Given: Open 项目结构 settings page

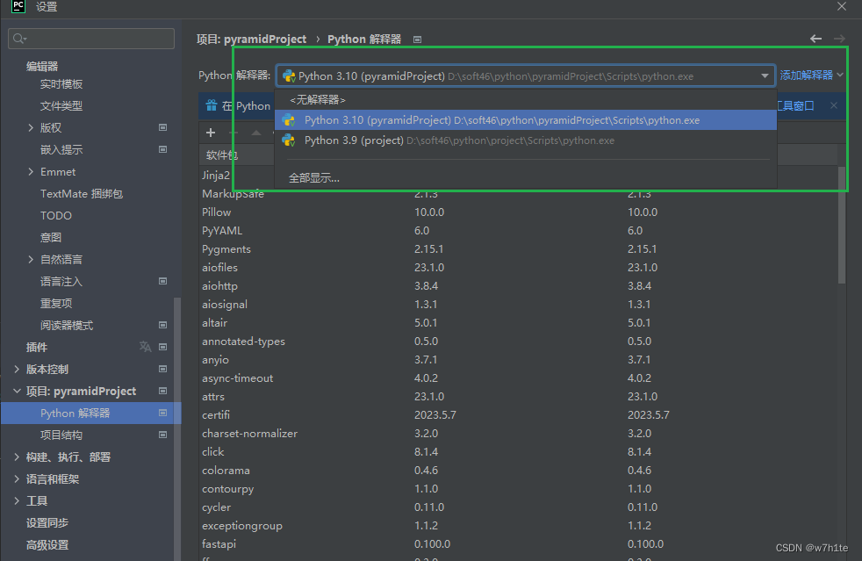Looking at the screenshot, I should (x=61, y=435).
